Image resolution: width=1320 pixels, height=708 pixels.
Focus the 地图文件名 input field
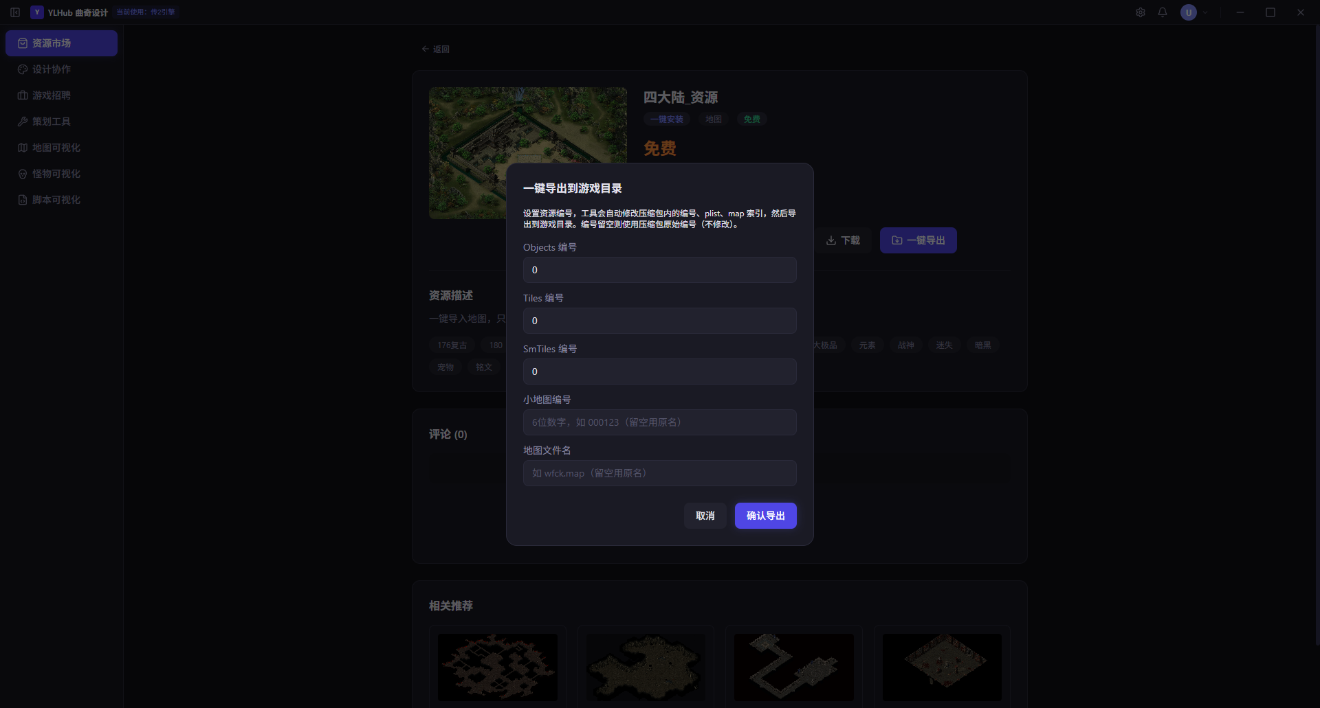coord(660,473)
